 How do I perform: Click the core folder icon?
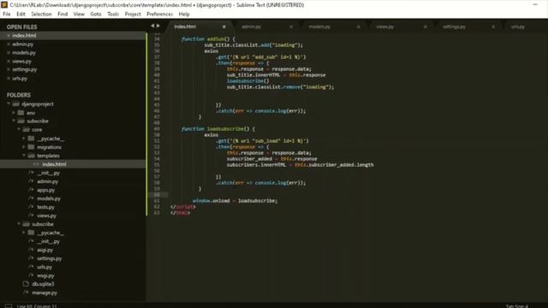point(26,130)
